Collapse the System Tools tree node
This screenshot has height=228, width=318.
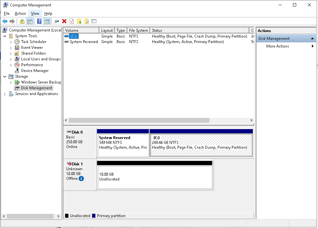click(5, 36)
